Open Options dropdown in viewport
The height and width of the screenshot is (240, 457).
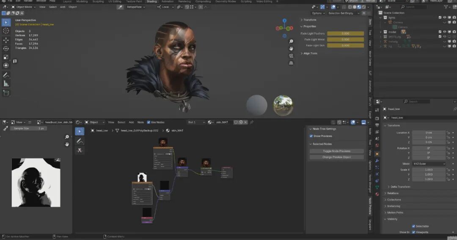[x=318, y=13]
